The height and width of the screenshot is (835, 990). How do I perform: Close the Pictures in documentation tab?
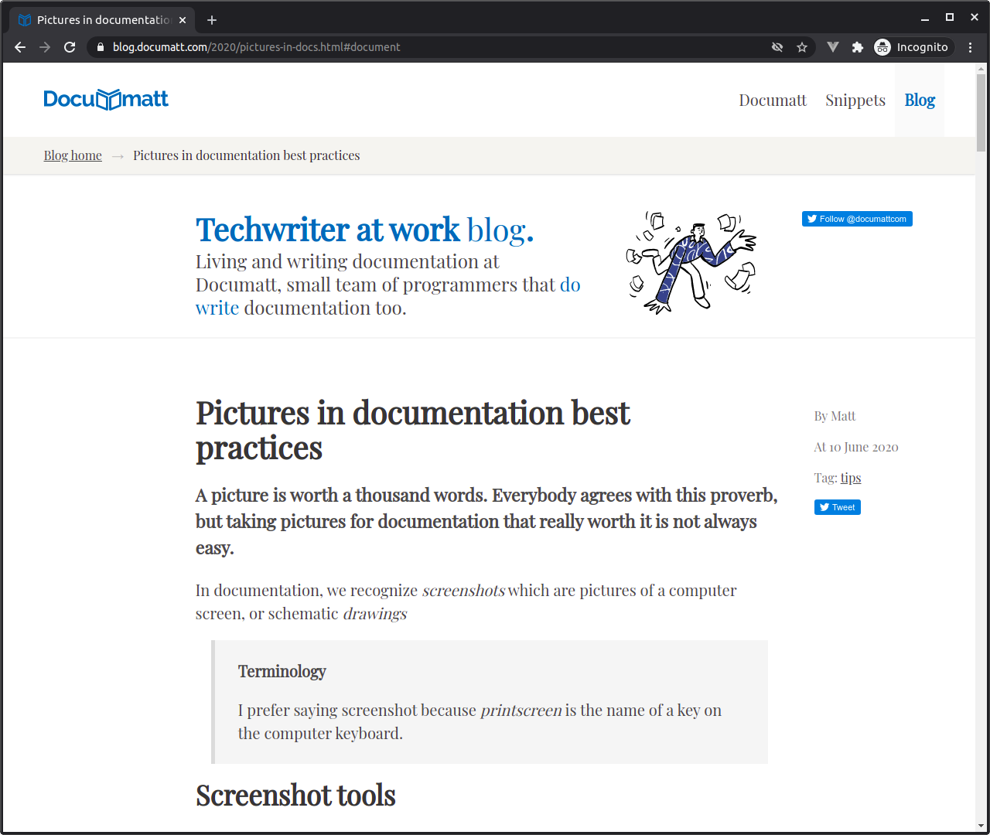[183, 20]
